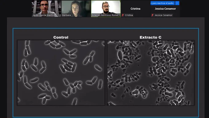The height and width of the screenshot is (118, 209).
Task: Select Bárbara's video thumbnail
Action: click(76, 9)
